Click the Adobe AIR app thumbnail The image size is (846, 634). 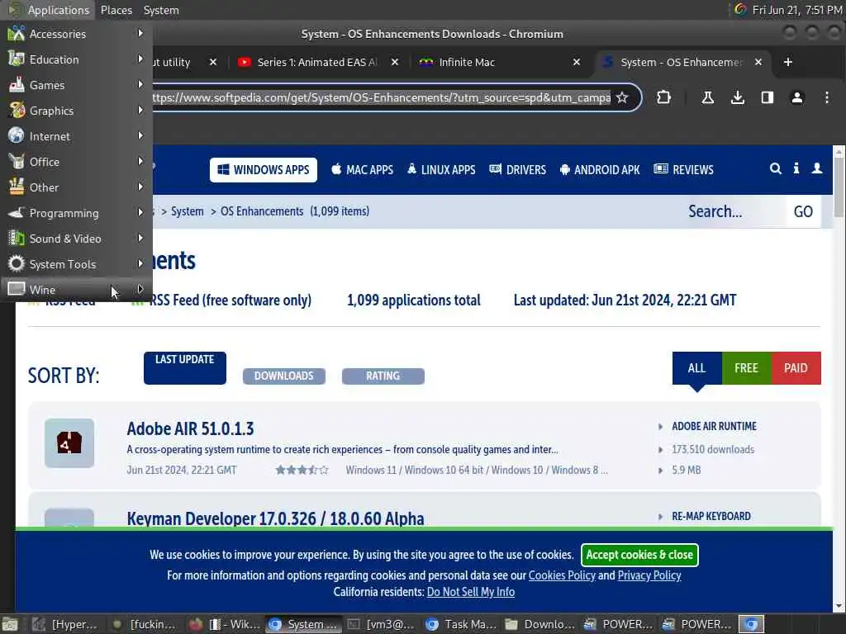(69, 443)
